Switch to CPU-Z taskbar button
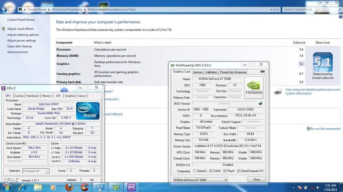Image resolution: width=343 pixels, height=192 pixels. [x=131, y=187]
